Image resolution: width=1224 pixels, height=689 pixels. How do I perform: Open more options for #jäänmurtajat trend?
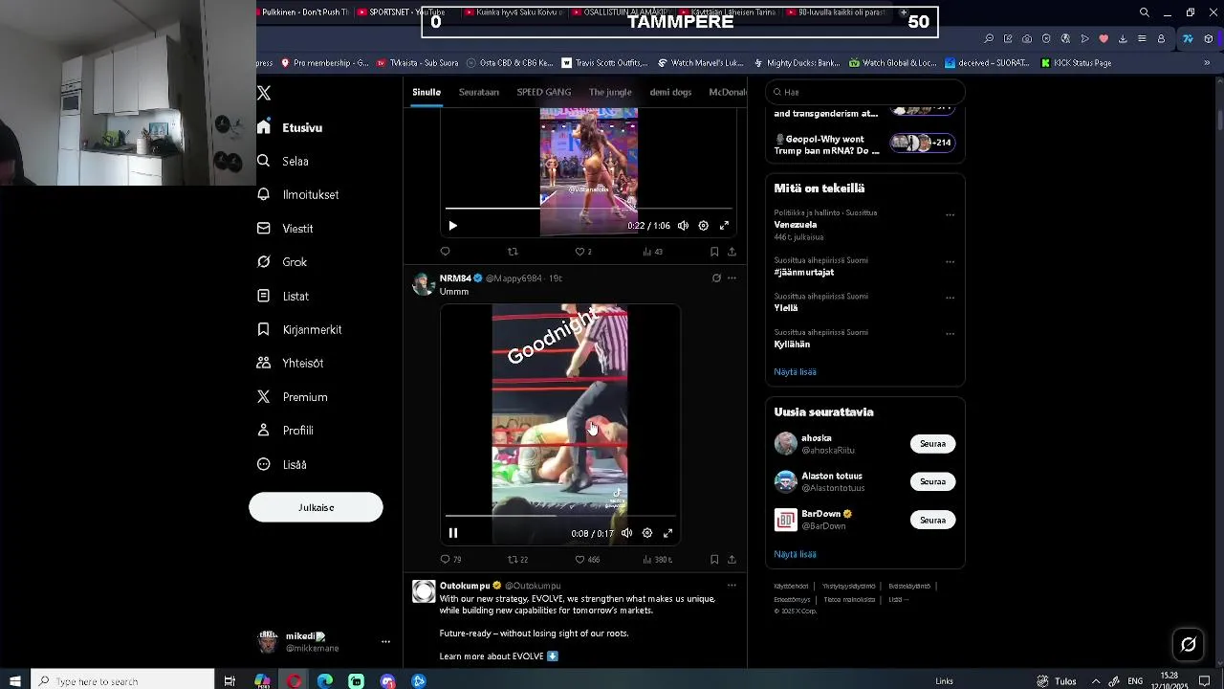coord(950,262)
